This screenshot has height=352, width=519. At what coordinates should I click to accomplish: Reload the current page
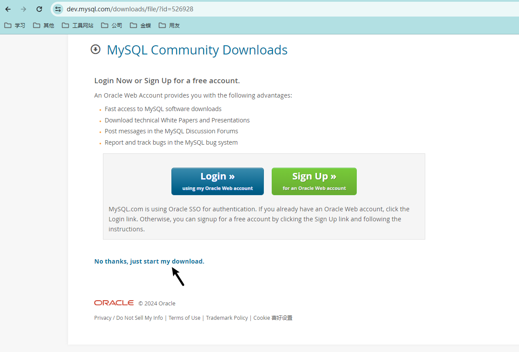coord(39,9)
